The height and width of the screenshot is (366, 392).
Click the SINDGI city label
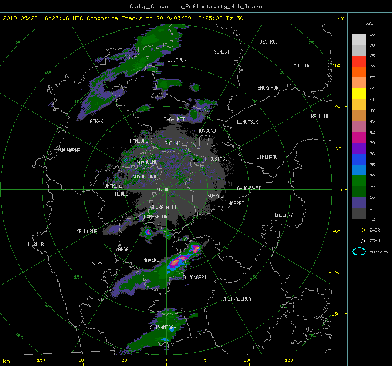(x=222, y=51)
